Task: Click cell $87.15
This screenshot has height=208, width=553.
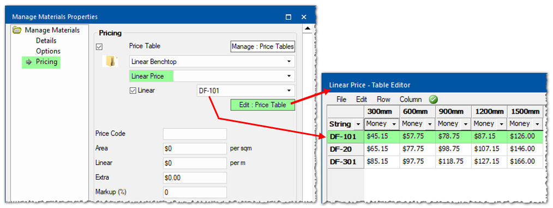Action: pos(490,136)
